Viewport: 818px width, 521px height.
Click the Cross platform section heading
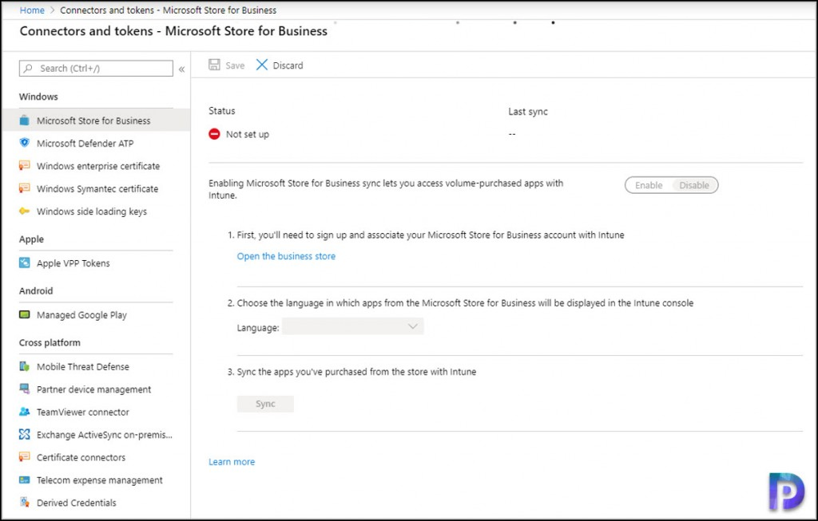click(x=50, y=342)
